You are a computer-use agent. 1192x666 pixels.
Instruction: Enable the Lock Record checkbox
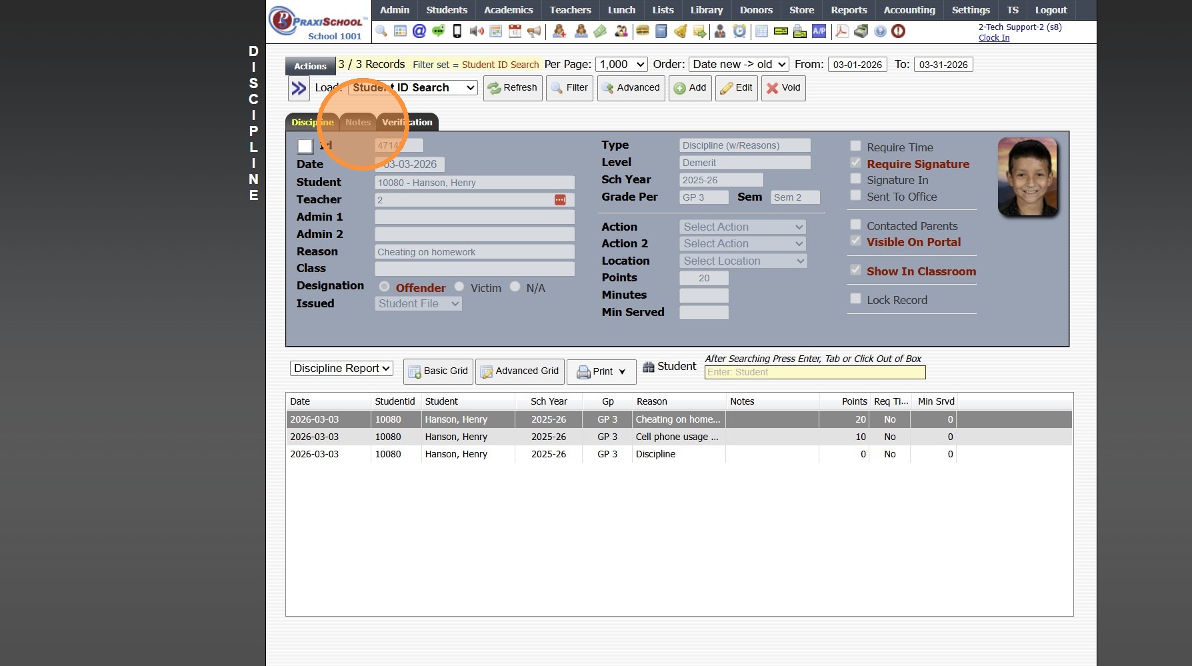click(855, 299)
